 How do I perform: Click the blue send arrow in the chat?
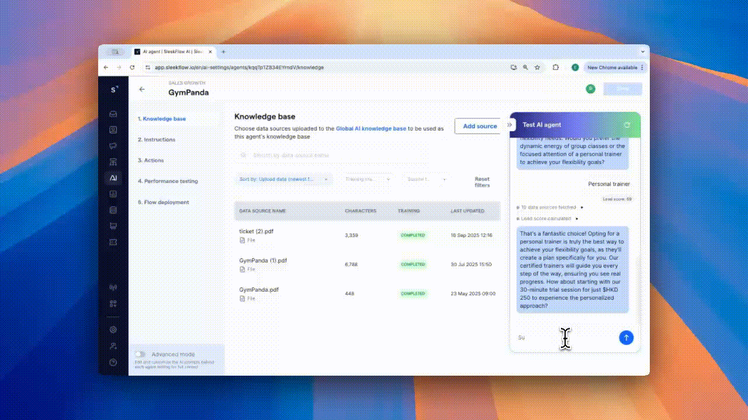point(626,338)
